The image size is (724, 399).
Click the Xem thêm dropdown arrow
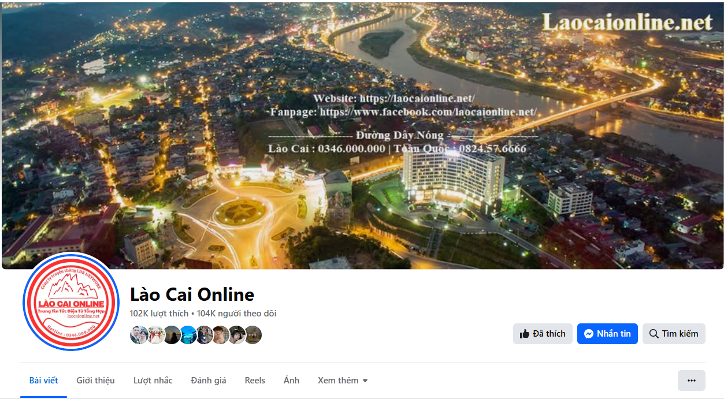tap(365, 381)
